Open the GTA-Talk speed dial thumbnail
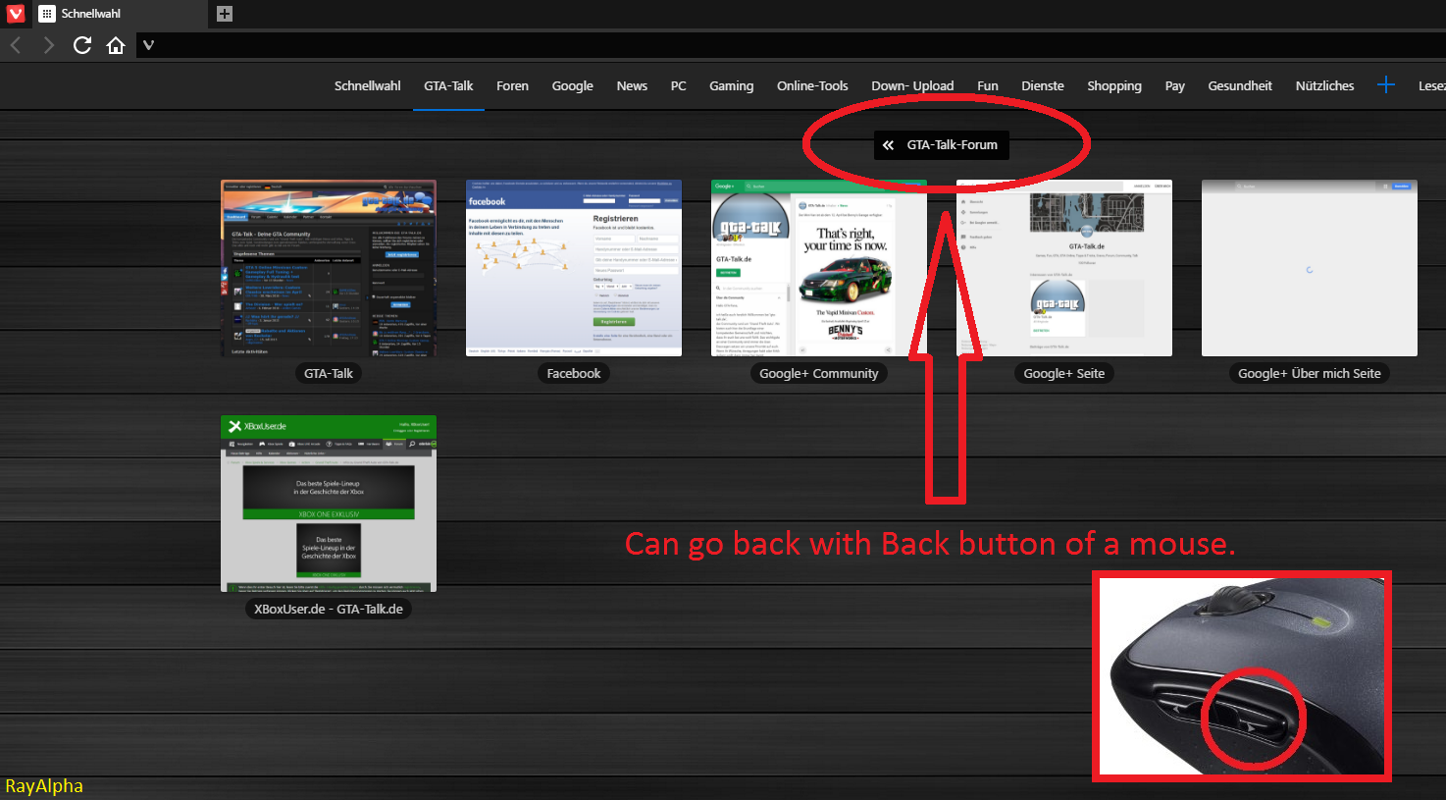This screenshot has width=1446, height=800. [329, 268]
